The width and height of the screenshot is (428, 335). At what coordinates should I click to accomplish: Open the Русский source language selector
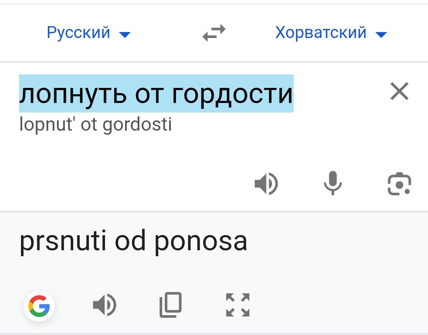78,32
